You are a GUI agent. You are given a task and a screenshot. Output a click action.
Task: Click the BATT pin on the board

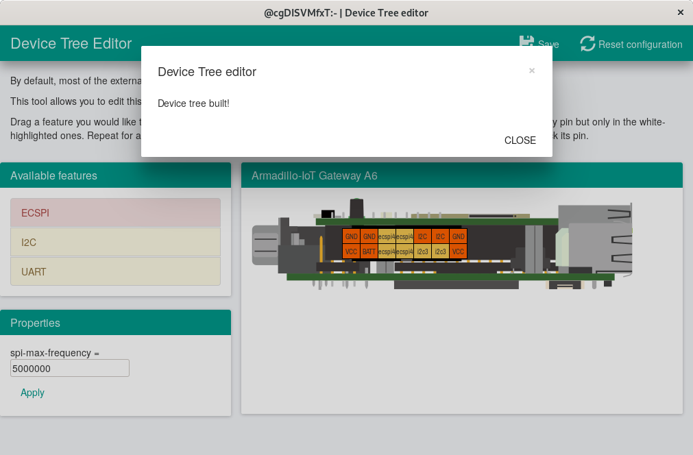coord(369,251)
